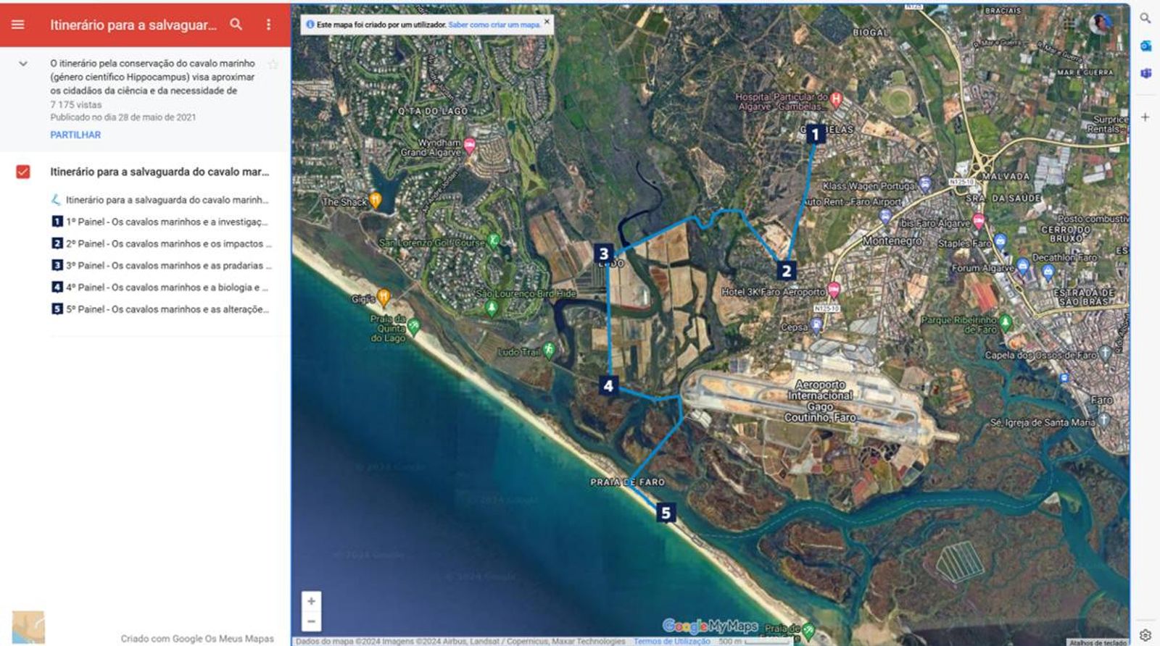Star this map with the star icon
This screenshot has width=1160, height=646.
(273, 64)
